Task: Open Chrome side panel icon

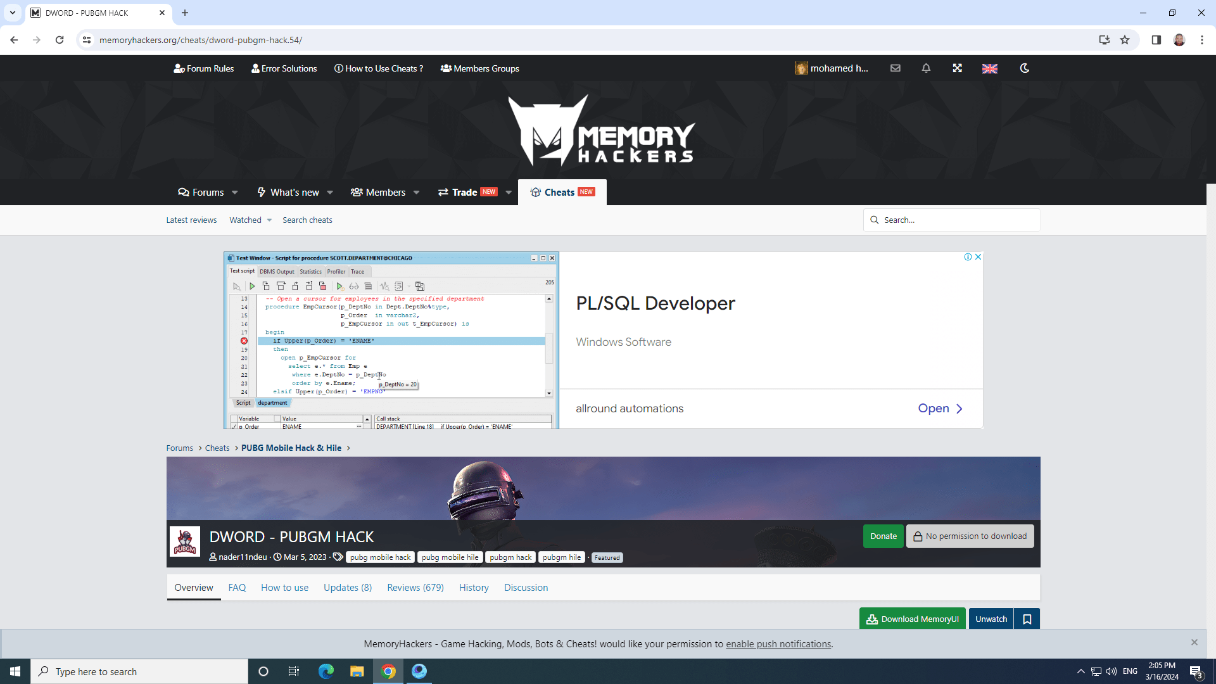Action: [1156, 40]
